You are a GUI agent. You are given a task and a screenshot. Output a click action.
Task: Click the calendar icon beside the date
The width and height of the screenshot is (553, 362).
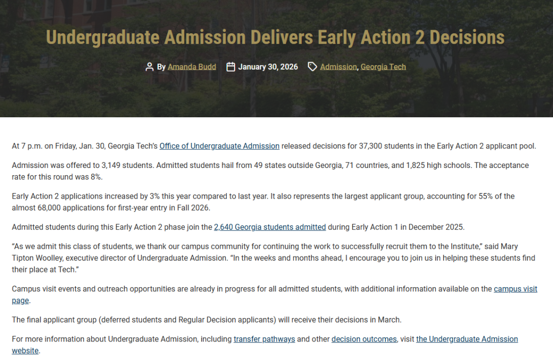(x=231, y=67)
